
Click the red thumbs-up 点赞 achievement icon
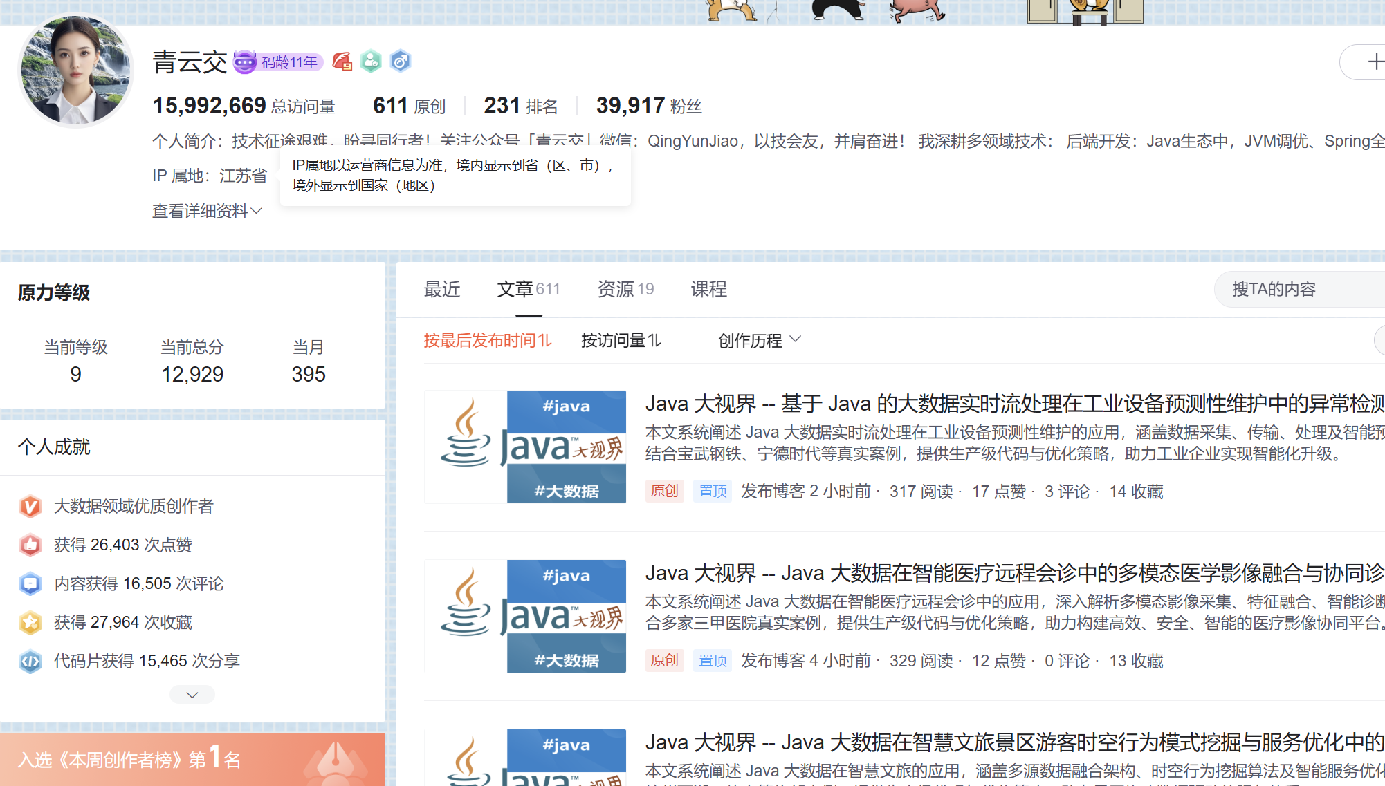[30, 545]
